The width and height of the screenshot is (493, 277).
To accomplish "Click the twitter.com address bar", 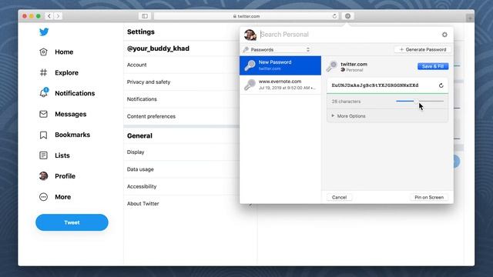I will 246,16.
